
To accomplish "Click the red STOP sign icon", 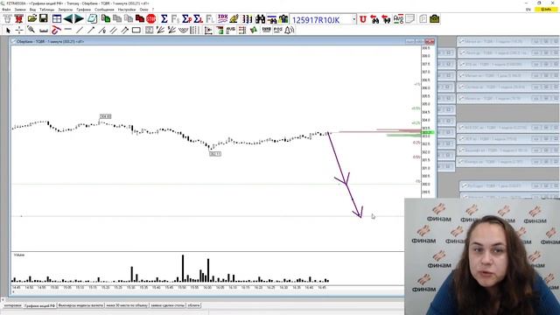I will tap(151, 18).
